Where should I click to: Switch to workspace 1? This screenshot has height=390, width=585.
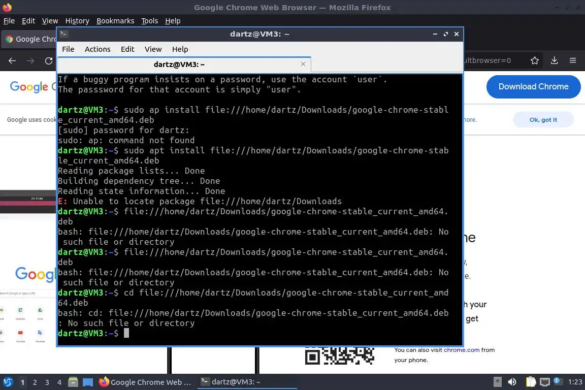tap(22, 382)
